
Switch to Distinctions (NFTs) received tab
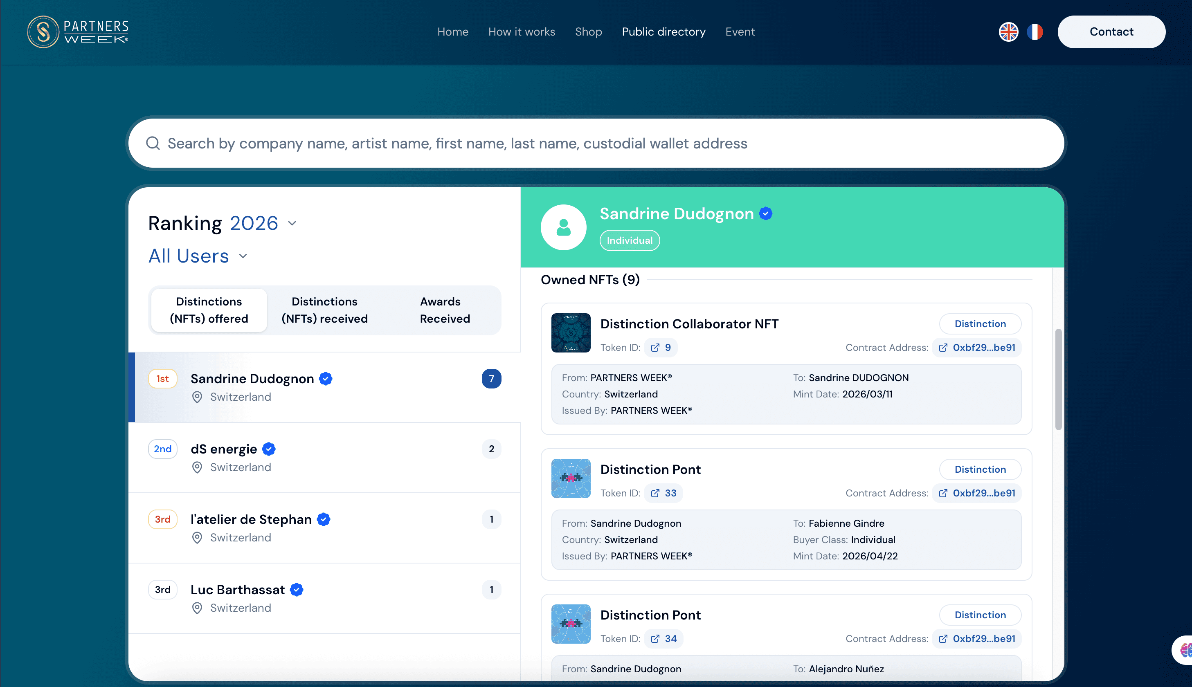(x=324, y=310)
